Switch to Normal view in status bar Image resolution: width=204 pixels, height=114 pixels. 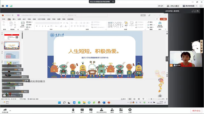(x=130, y=99)
